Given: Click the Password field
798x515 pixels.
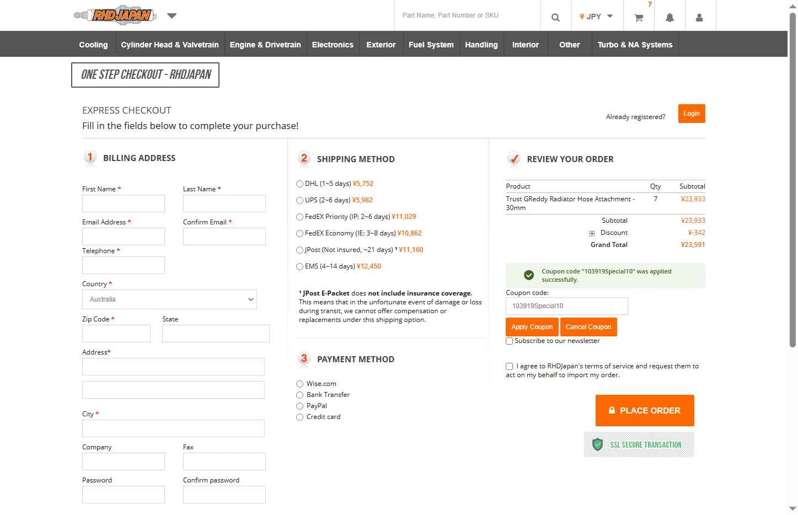Looking at the screenshot, I should coord(124,495).
